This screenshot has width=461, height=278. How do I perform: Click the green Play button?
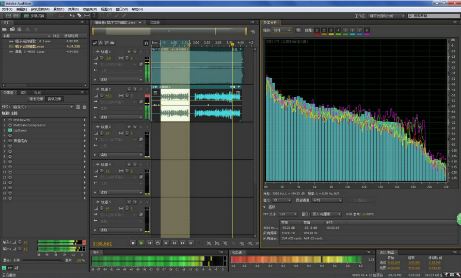[141, 243]
